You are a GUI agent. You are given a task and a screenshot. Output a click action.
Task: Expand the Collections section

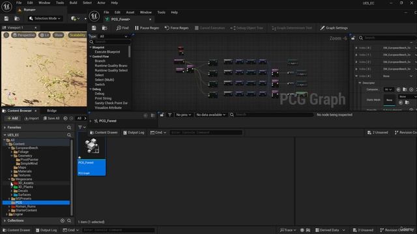click(x=5, y=220)
